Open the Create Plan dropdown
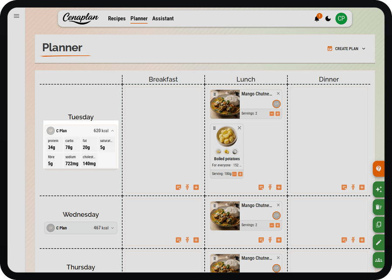The height and width of the screenshot is (280, 392). 347,48
